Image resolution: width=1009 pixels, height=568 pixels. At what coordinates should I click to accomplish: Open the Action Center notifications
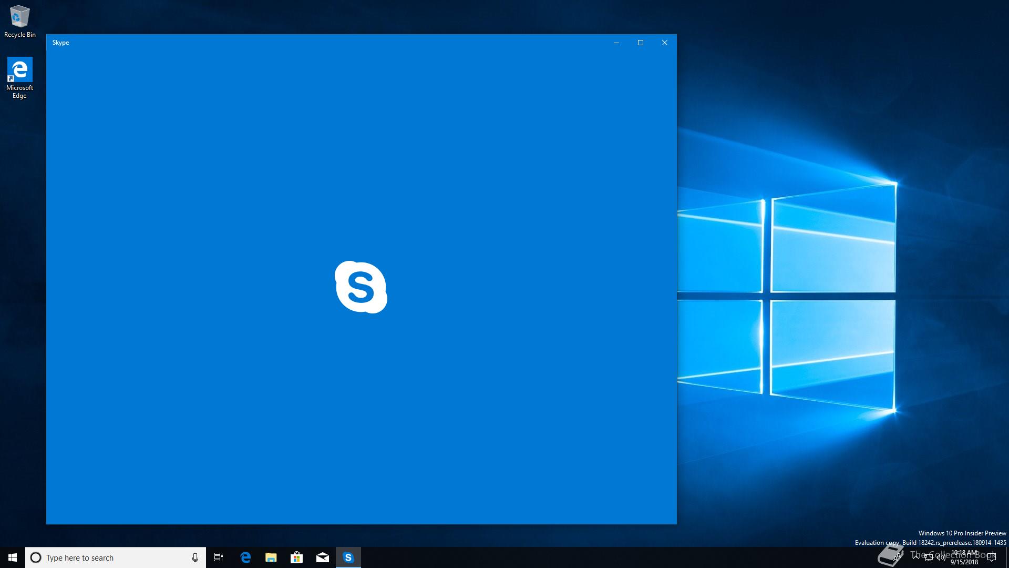tap(992, 557)
